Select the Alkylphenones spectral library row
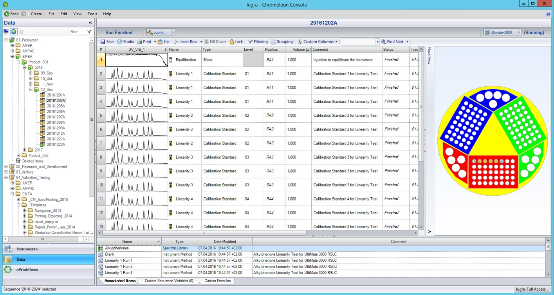Image resolution: width=554 pixels, height=295 pixels. coord(321,248)
